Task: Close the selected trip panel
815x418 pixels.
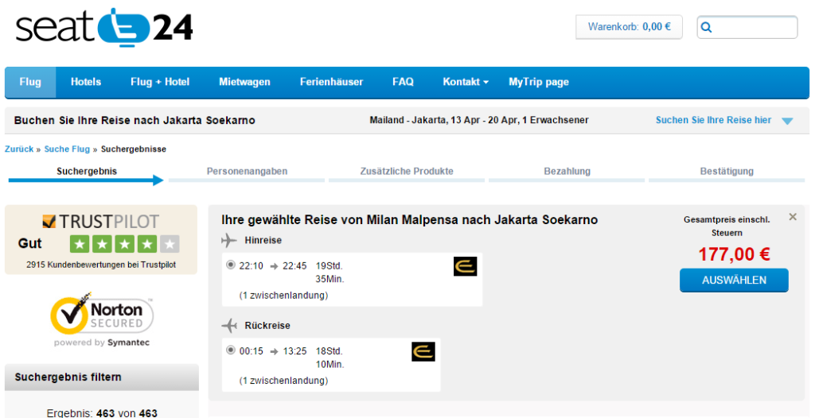Action: coord(792,217)
